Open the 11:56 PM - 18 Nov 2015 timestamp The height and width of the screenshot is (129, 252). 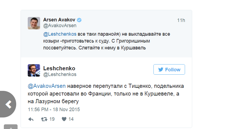[54, 110]
